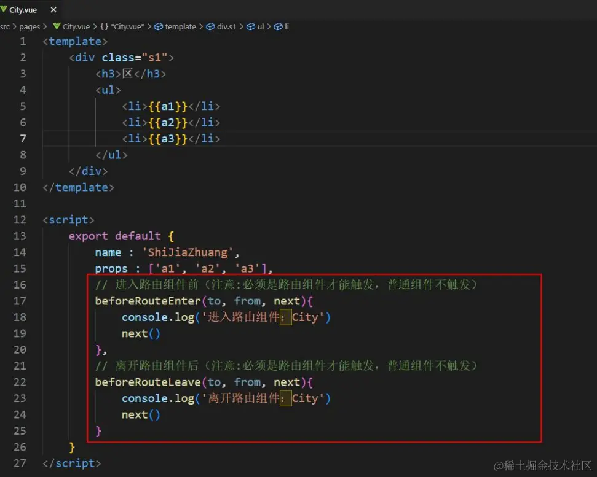Click the opening <ul> tag on line 4

(108, 90)
